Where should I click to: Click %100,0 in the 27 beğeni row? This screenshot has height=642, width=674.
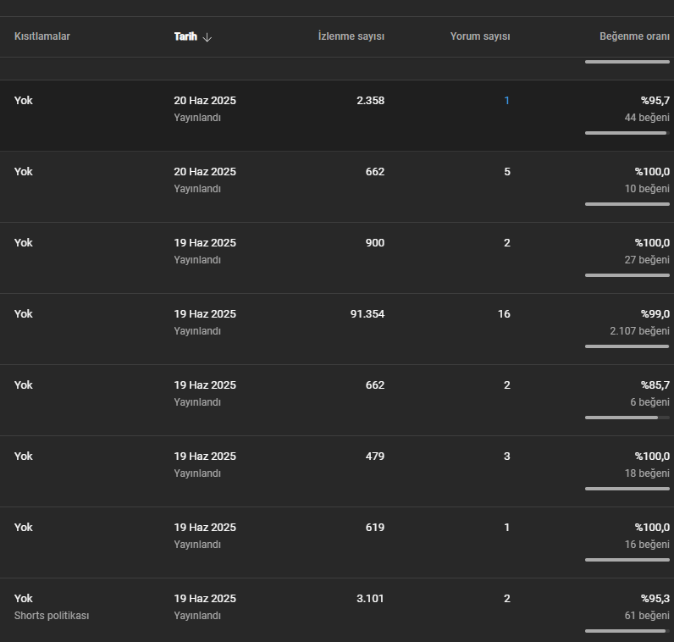point(652,243)
